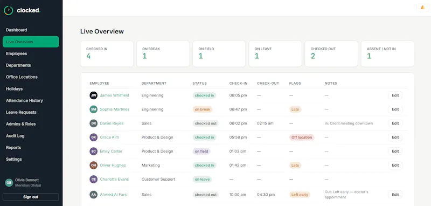Open Emily Carter's profile link

(x=111, y=152)
